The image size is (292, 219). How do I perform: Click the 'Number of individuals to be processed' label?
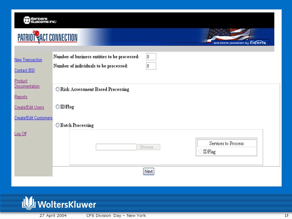[91, 66]
